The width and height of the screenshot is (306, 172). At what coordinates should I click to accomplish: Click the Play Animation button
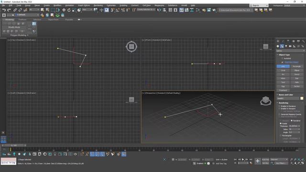[243, 160]
